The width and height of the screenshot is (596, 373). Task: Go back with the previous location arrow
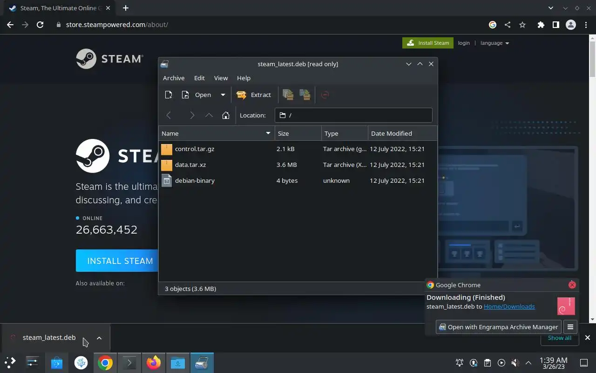pos(169,115)
